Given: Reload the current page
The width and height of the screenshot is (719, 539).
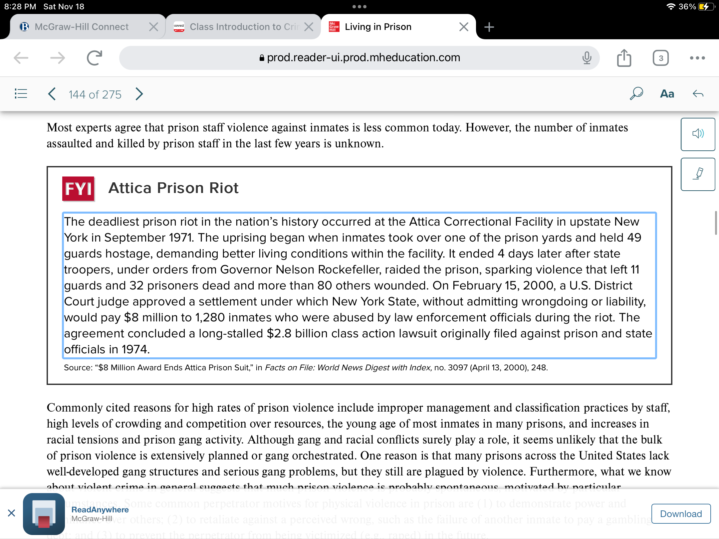Looking at the screenshot, I should tap(94, 57).
